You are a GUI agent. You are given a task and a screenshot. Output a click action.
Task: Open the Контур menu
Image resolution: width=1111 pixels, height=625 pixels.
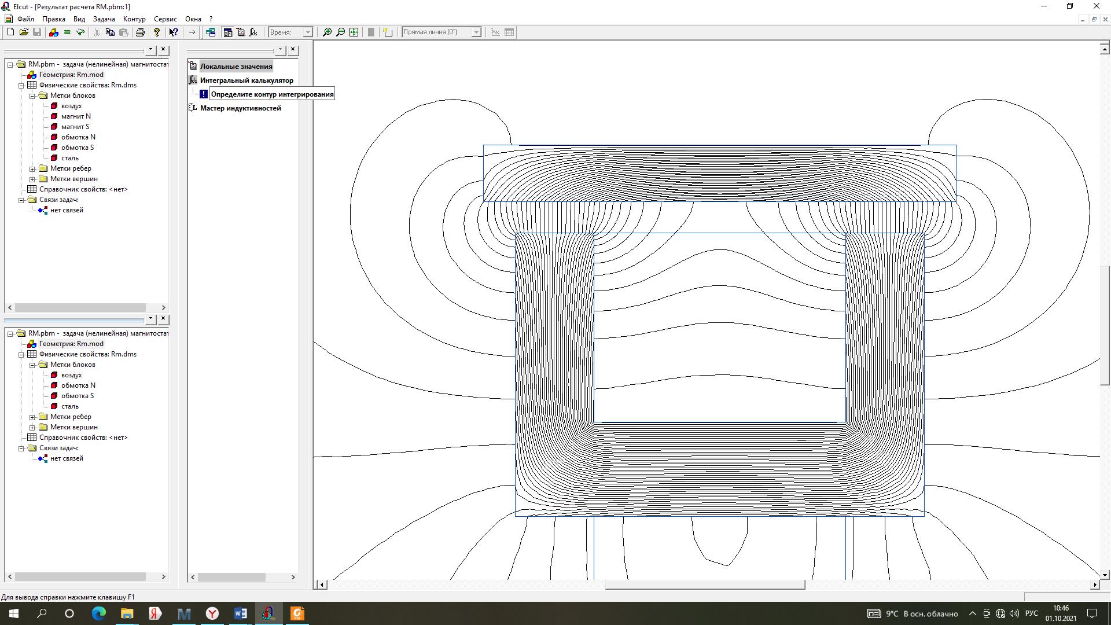(134, 19)
